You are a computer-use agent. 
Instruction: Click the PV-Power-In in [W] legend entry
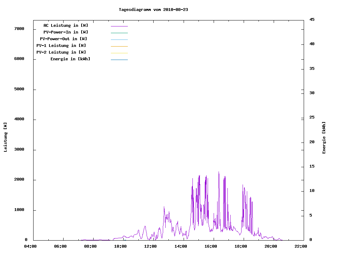[66, 32]
